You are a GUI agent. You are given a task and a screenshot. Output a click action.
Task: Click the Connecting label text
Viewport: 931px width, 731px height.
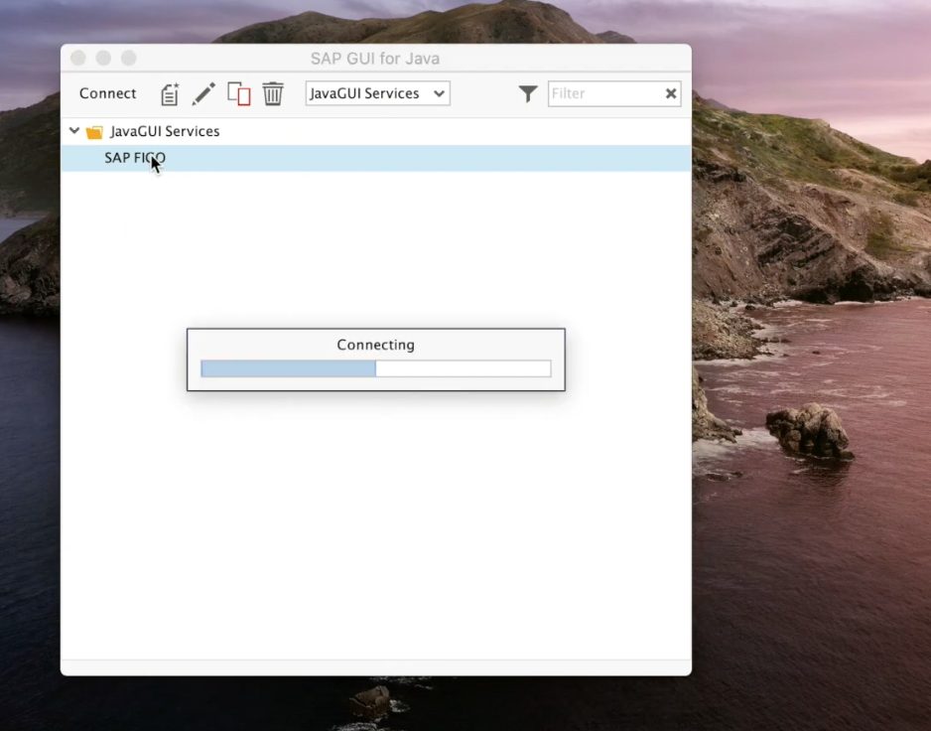click(x=376, y=345)
